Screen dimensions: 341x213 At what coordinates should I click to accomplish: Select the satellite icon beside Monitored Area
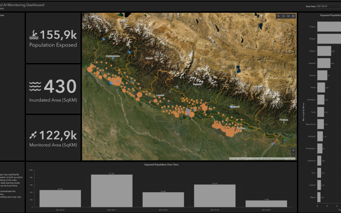tap(33, 135)
